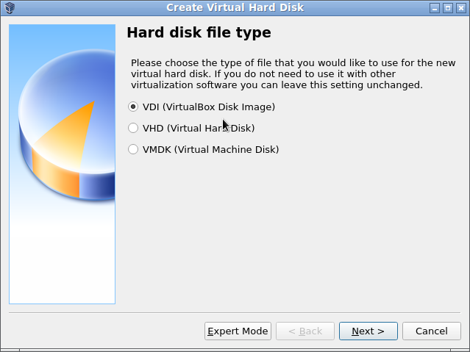Minimize the Create Virtual Hard Disk window
Screen dimensions: 470x352
pyautogui.click(x=435, y=8)
